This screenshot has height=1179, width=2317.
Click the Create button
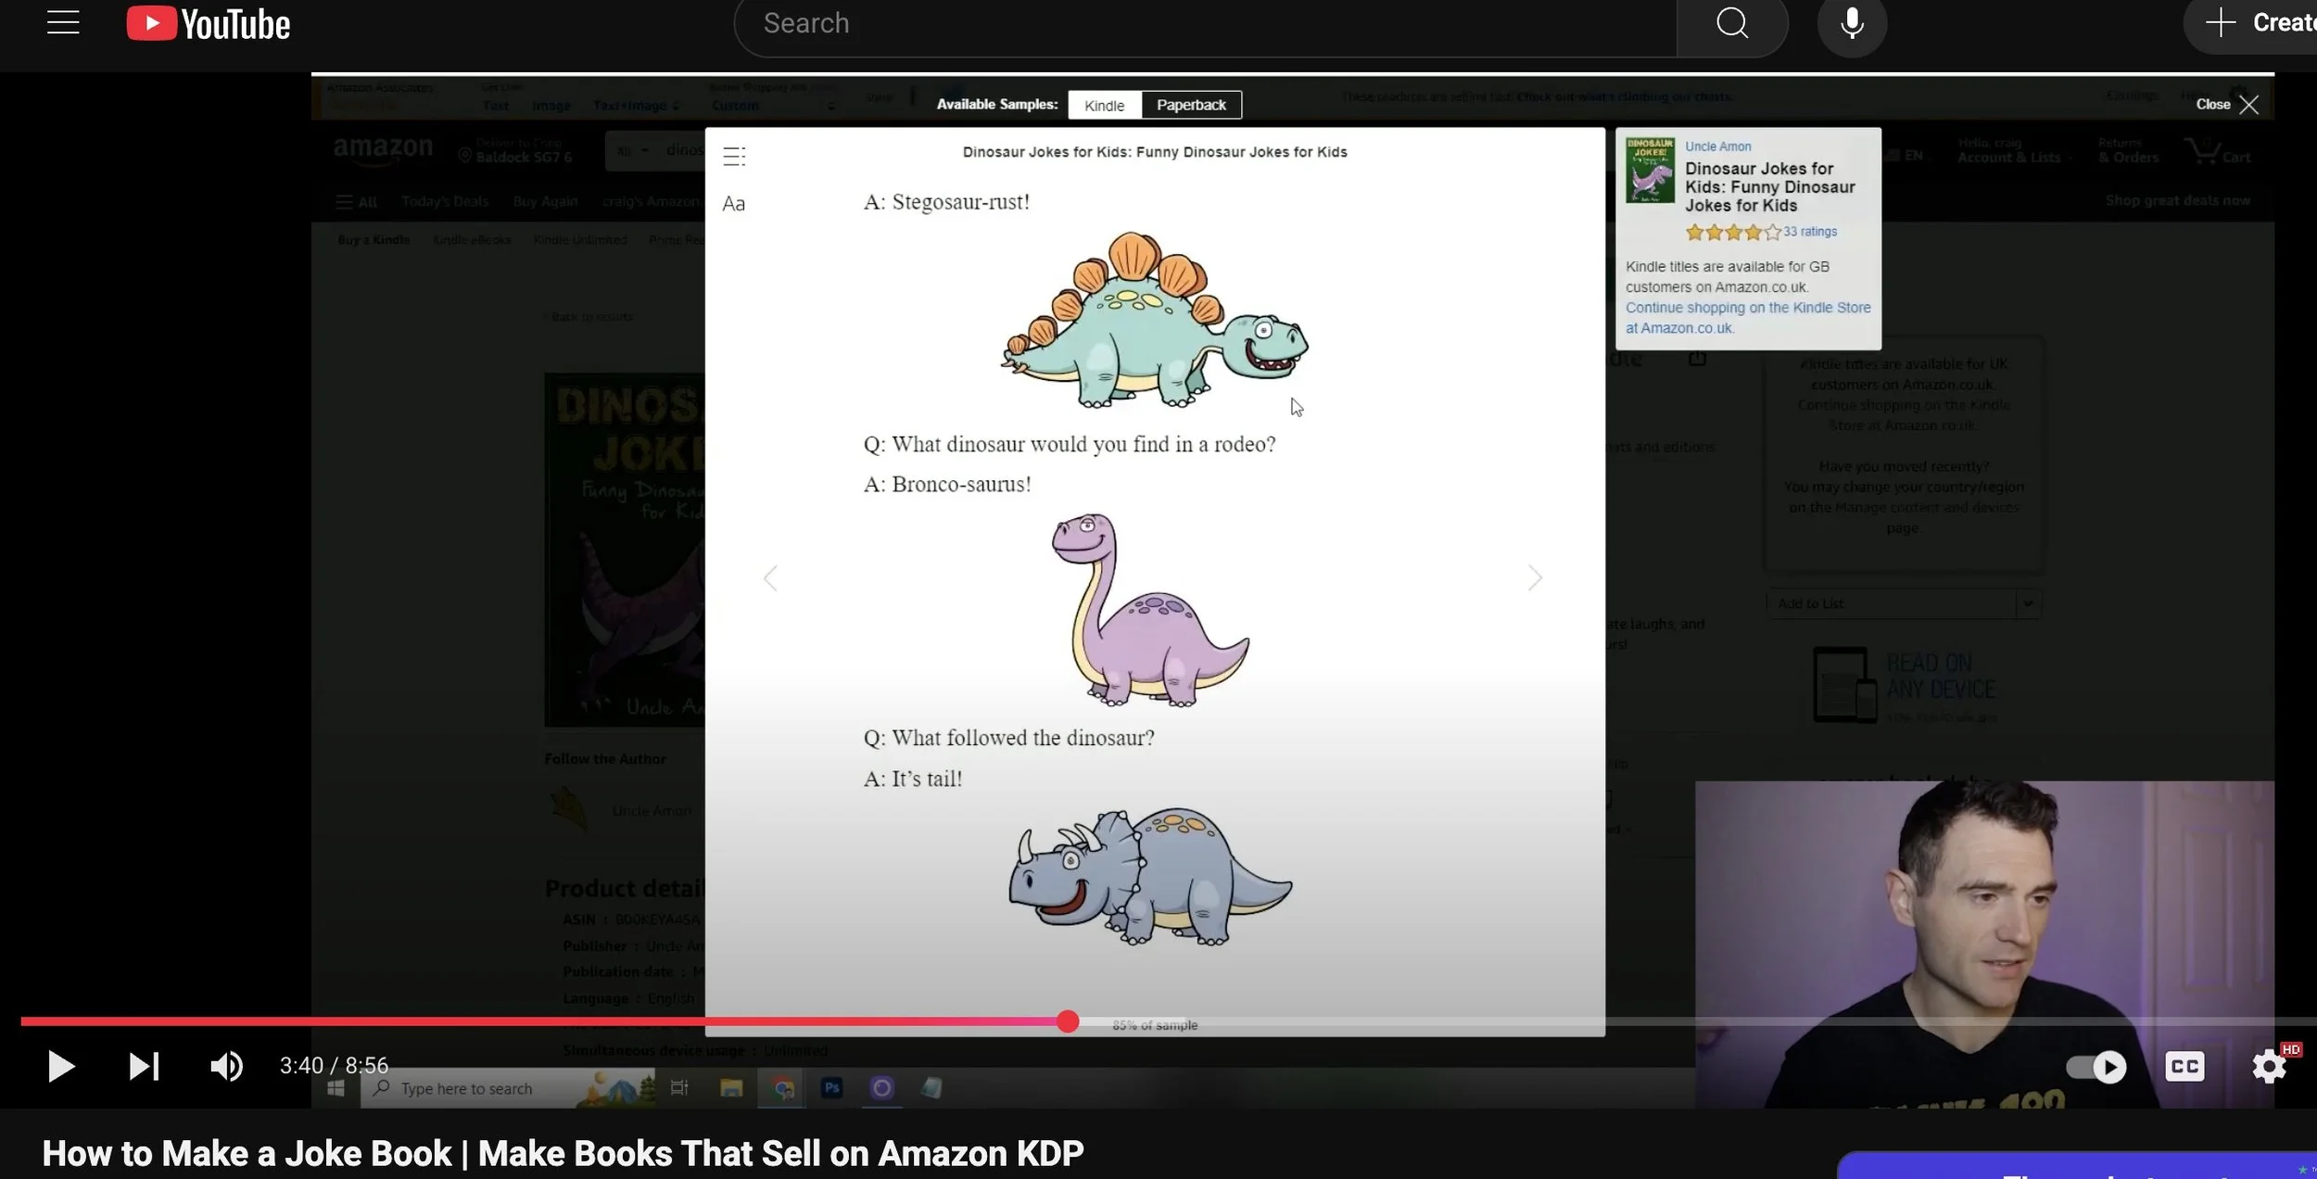(x=2261, y=23)
